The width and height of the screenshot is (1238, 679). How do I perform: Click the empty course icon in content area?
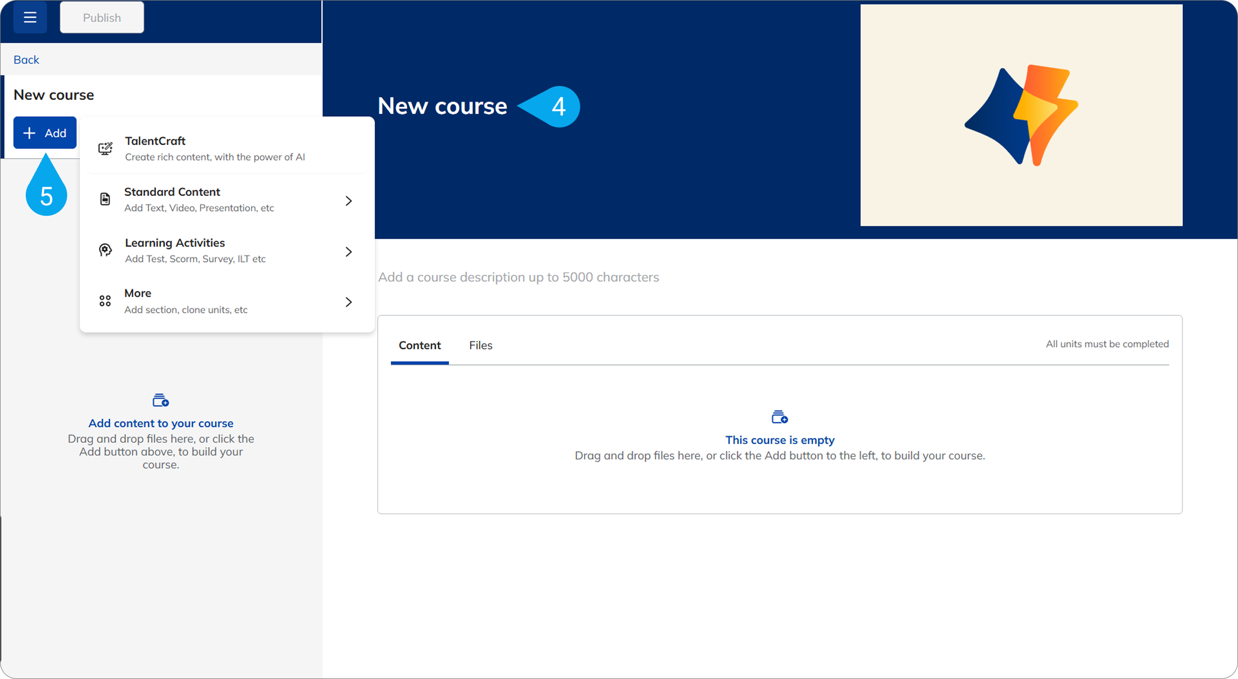click(780, 417)
